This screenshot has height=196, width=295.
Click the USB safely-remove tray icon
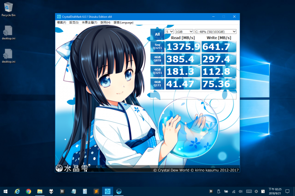click(219, 191)
